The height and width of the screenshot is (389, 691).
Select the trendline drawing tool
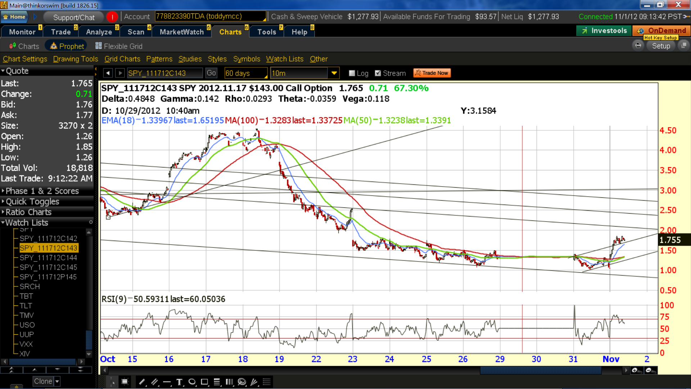point(142,382)
